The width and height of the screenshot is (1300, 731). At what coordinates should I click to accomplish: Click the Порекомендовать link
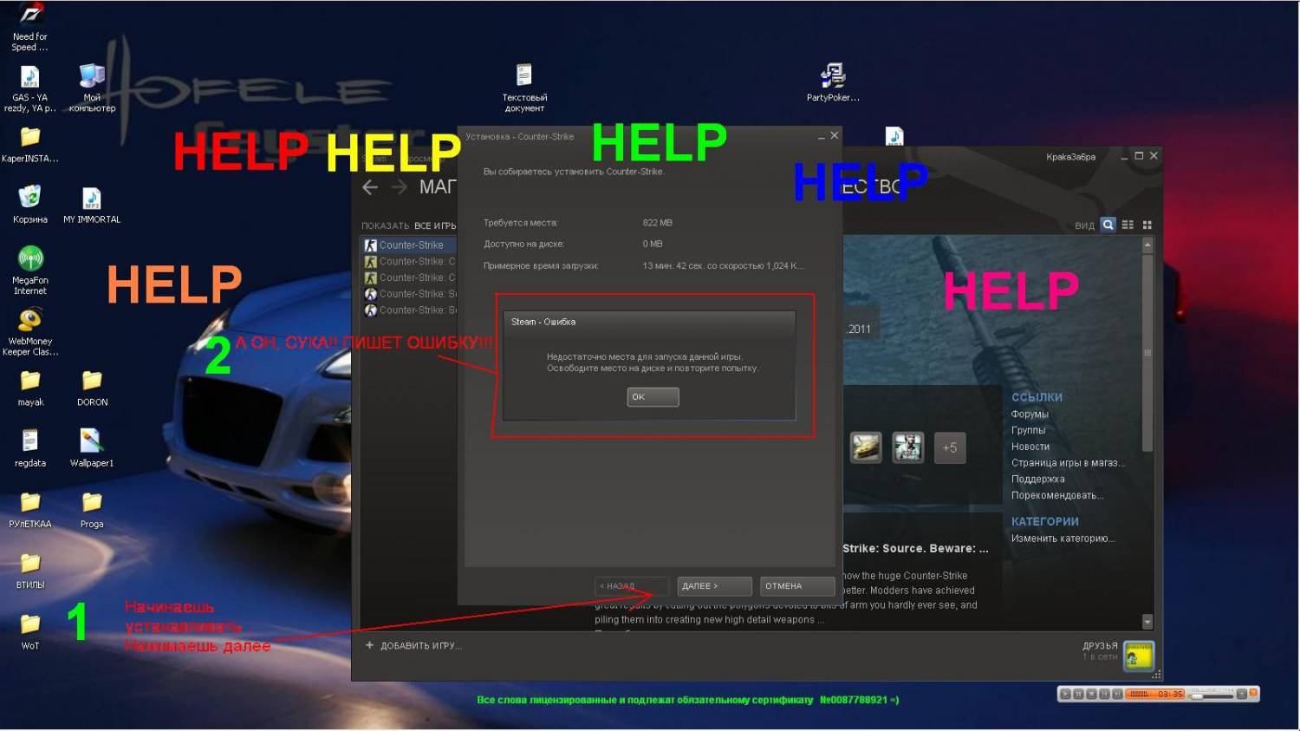[1057, 495]
